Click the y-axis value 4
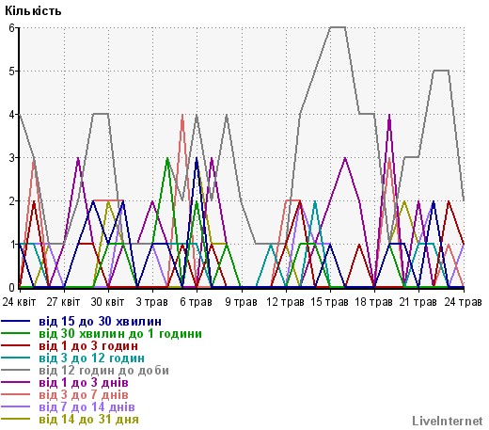 coord(12,115)
